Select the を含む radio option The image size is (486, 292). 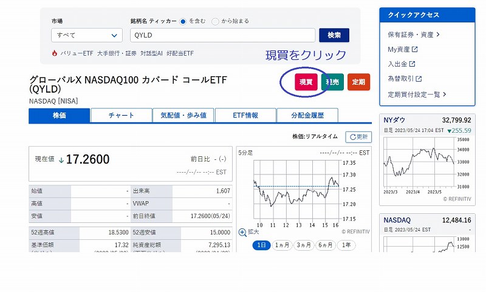click(183, 21)
